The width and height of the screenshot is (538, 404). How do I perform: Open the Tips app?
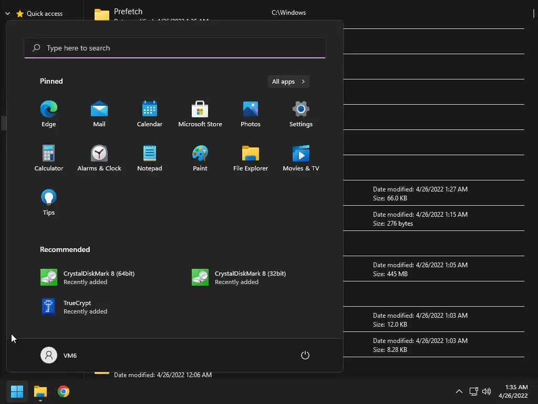49,202
